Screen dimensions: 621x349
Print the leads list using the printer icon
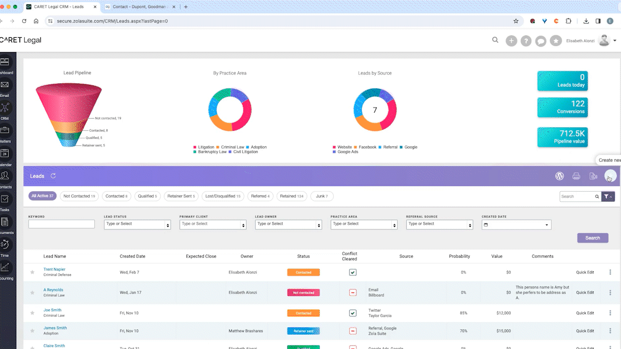(x=576, y=176)
